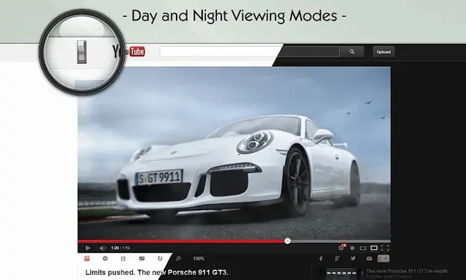This screenshot has width=466, height=280.
Task: Share the video by email
Action: [369, 258]
